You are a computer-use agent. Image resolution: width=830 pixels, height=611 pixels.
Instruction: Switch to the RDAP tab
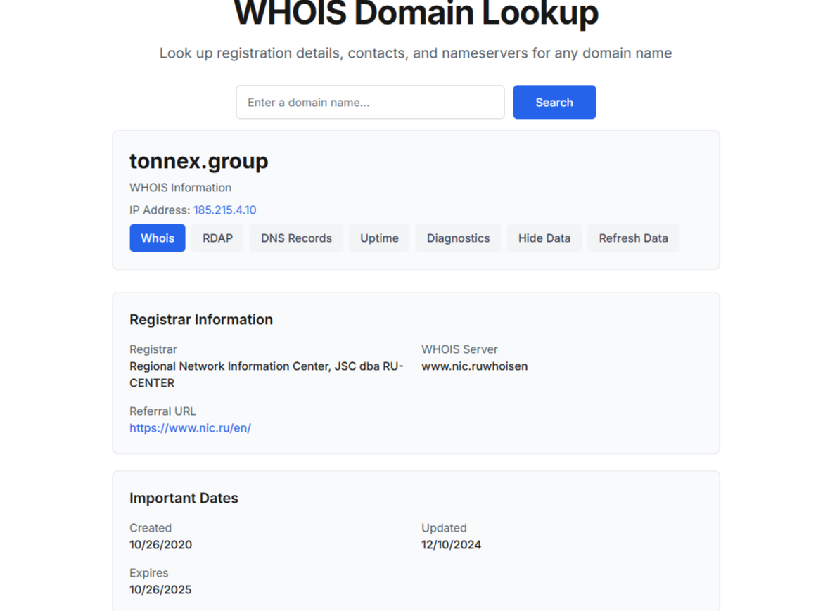(217, 238)
